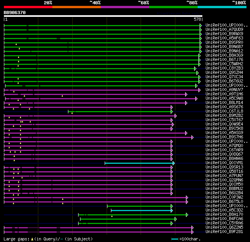The height and width of the screenshot is (242, 250).
Task: Click the arrowhead ending the A9NUV7 alignment
Action: (x=200, y=90)
